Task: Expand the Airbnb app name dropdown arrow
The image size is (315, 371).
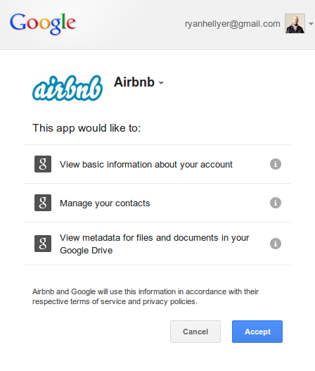Action: coord(161,83)
